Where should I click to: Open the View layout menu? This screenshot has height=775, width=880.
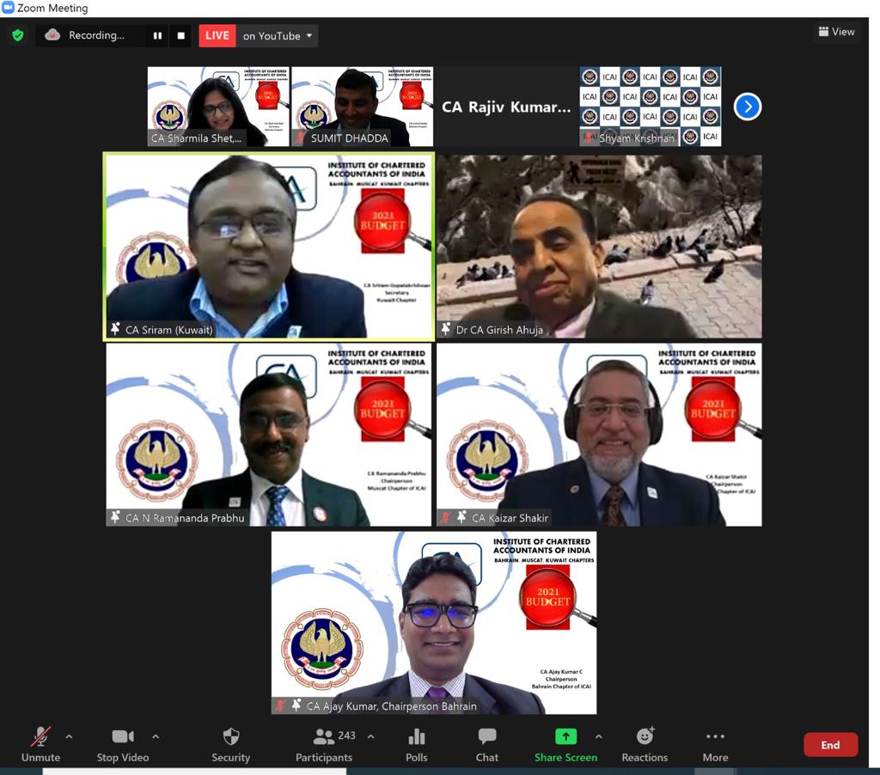point(836,32)
